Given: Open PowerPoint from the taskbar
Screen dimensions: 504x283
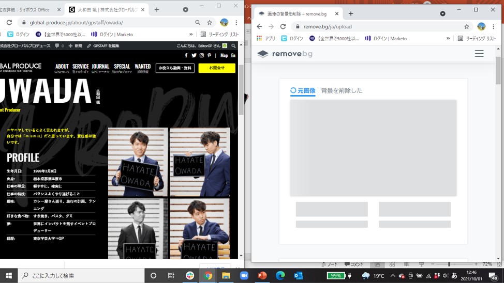Looking at the screenshot, I should coord(262,276).
